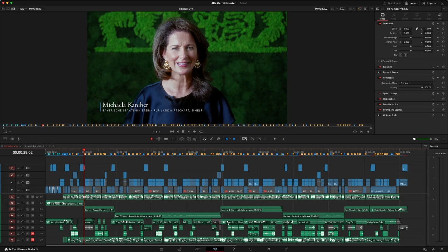Click the Overwrite Clip toolbar icon
The width and height of the screenshot is (448, 252).
coord(189,139)
